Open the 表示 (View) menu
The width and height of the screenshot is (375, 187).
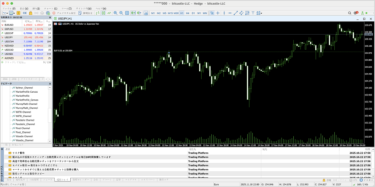[24, 9]
